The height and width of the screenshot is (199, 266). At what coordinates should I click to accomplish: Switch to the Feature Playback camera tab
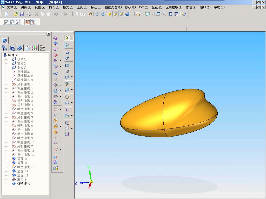42,48
